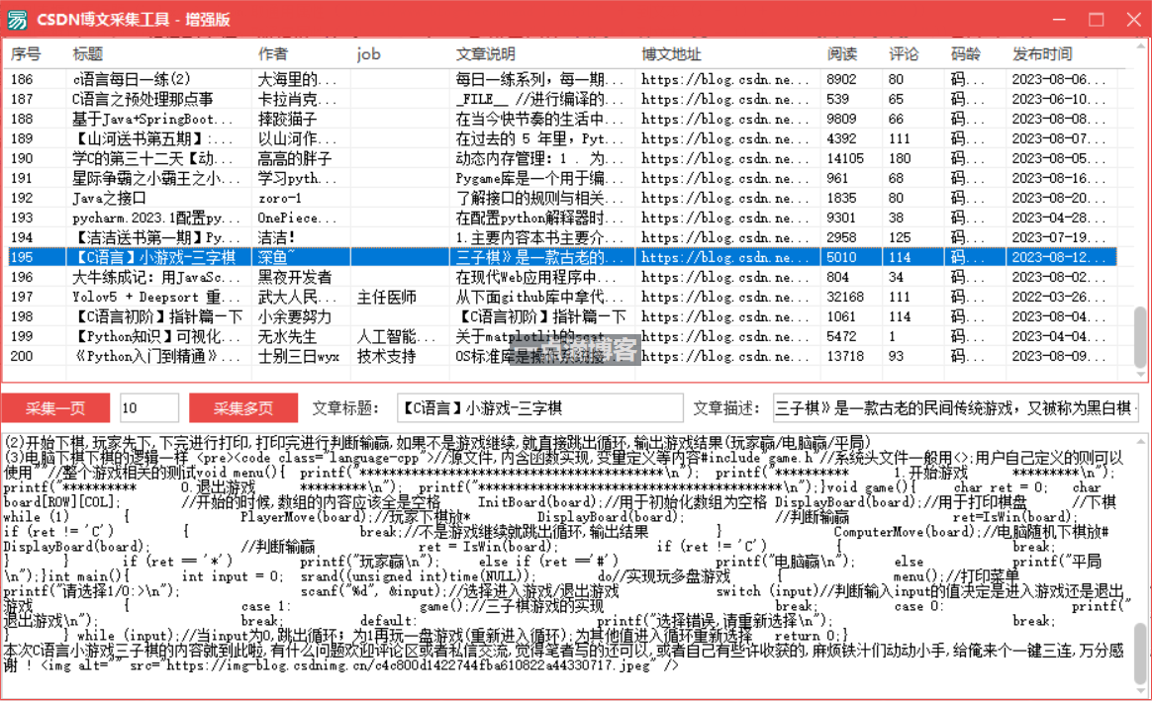The image size is (1152, 701).
Task: Click job cell '技术支持'
Action: click(x=386, y=357)
